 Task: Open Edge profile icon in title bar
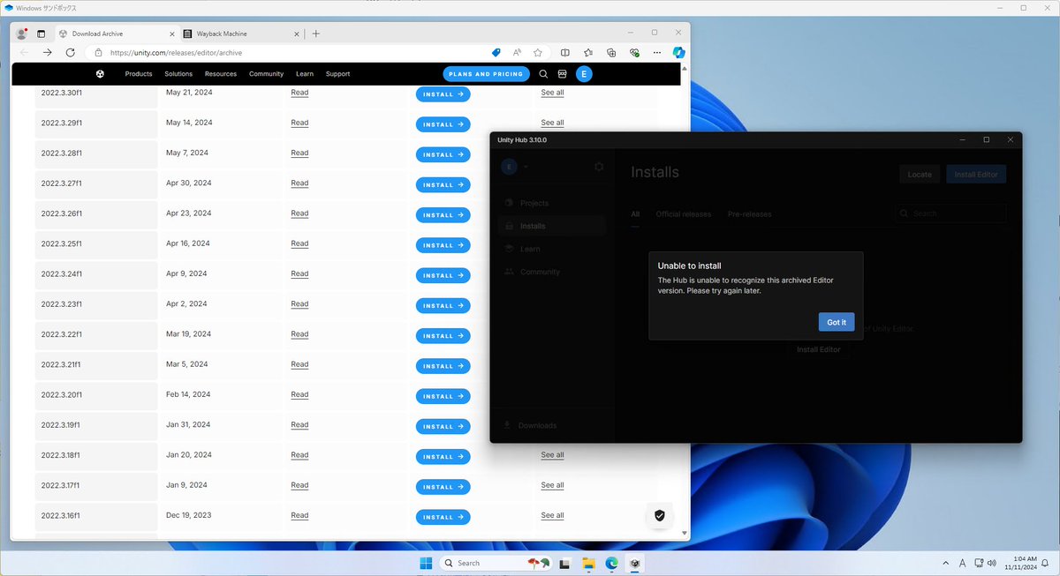[x=21, y=34]
